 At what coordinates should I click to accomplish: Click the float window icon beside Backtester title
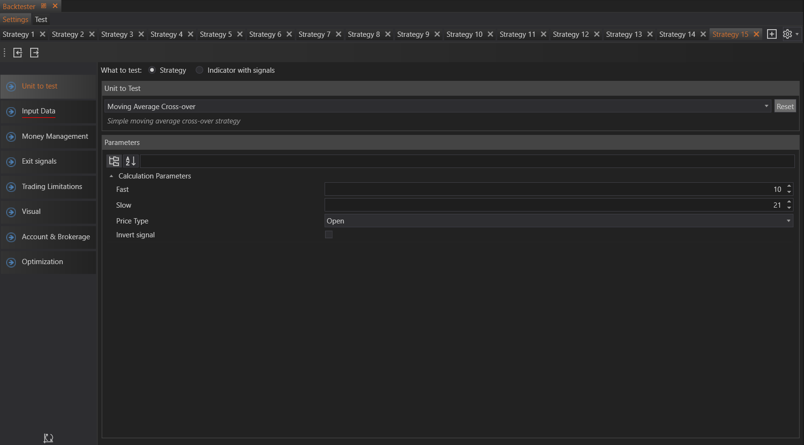point(44,6)
